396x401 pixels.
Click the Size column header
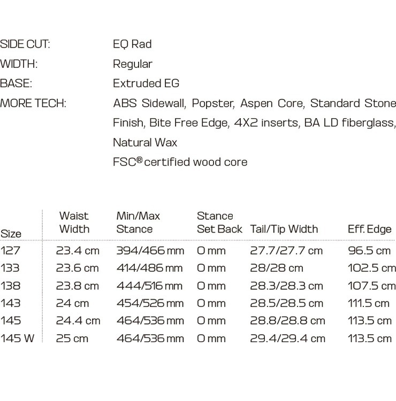tap(11, 234)
